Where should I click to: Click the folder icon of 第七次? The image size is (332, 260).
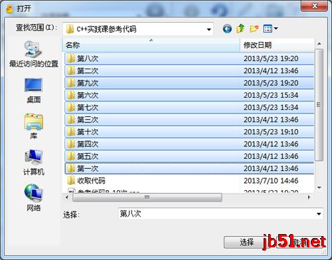[x=71, y=107]
